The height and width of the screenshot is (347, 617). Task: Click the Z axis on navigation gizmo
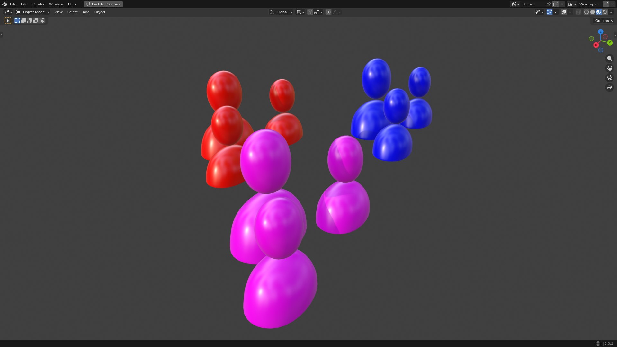point(600,32)
